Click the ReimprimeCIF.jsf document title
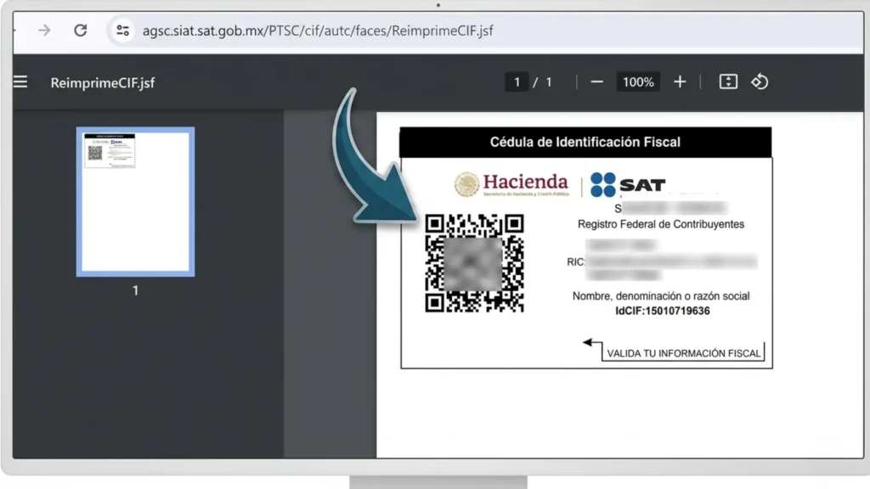Viewport: 870px width, 489px height. point(103,82)
